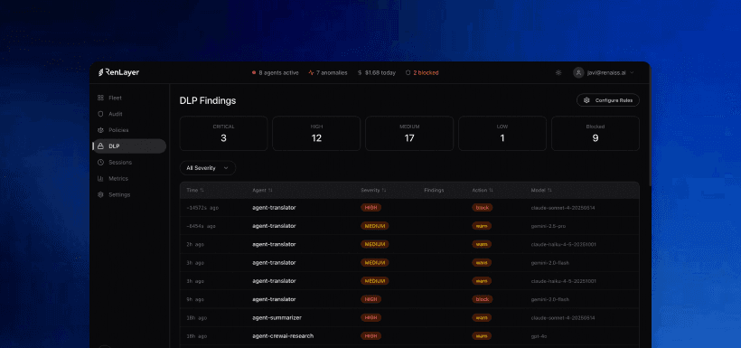Select the LOW summary card showing 1
Viewport: 741px width, 348px height.
pos(502,134)
